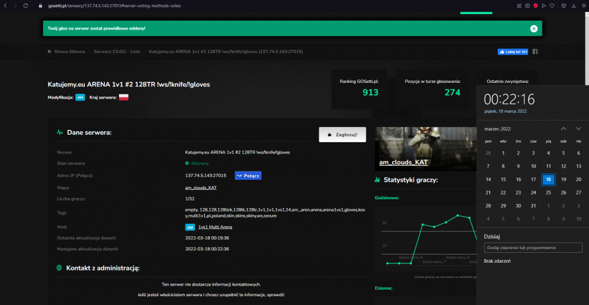Click the 'Aktywny' server status text

[200, 163]
